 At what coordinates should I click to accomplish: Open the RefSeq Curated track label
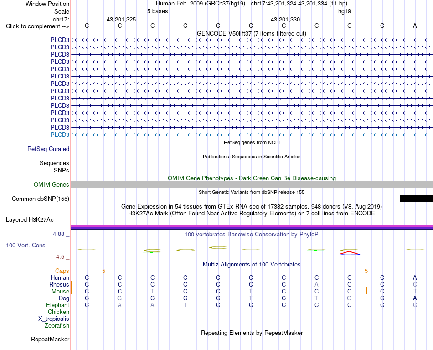(x=48, y=149)
